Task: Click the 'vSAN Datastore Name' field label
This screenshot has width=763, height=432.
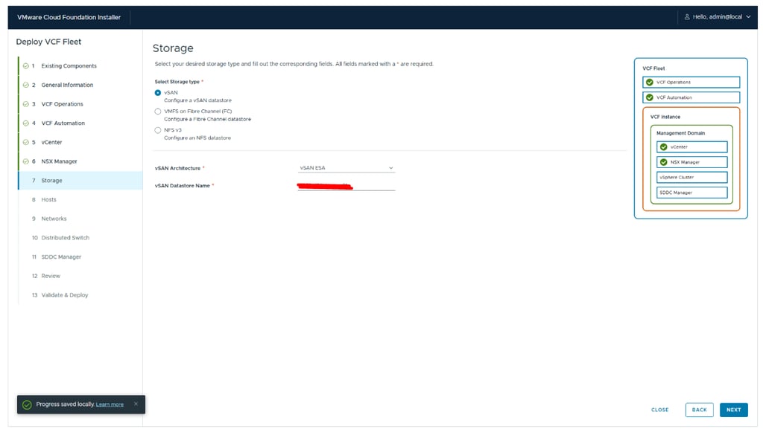Action: click(182, 186)
